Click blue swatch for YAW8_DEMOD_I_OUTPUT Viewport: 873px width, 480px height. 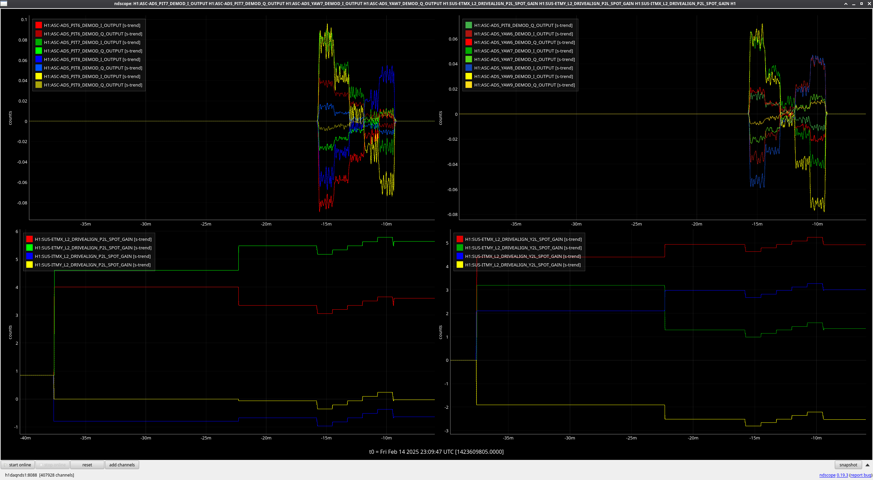[x=469, y=68]
